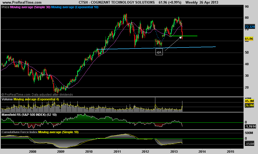Viewport: 258px width, 154px height.
Task: Select Moving average (Exponential 4) volume legend
Action: [36, 99]
